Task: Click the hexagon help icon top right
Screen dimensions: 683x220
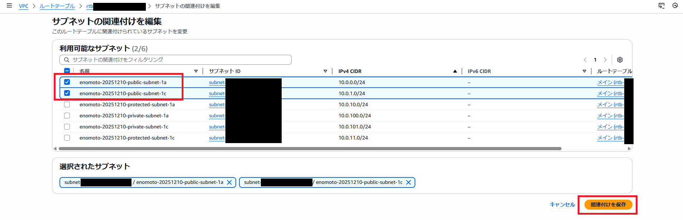Action: point(675,6)
